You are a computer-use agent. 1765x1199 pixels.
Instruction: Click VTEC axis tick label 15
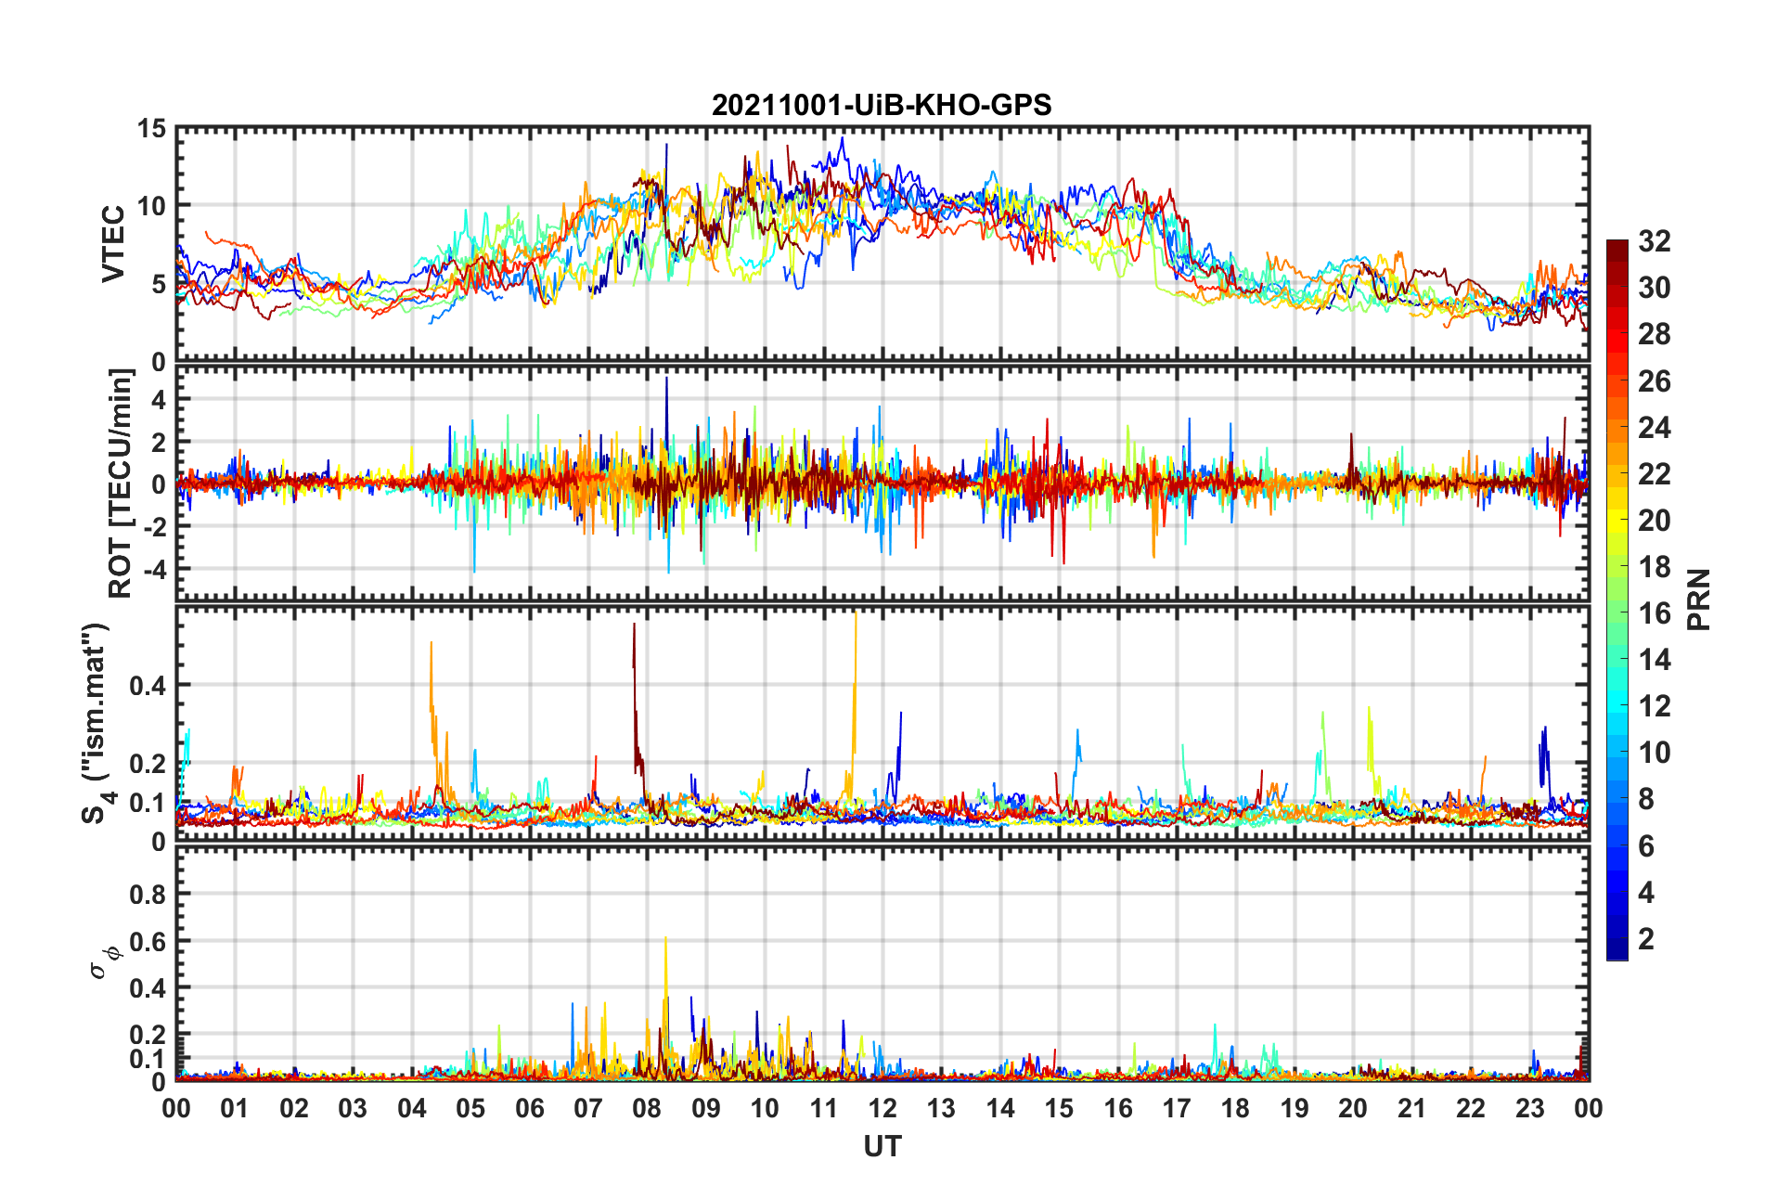(151, 129)
